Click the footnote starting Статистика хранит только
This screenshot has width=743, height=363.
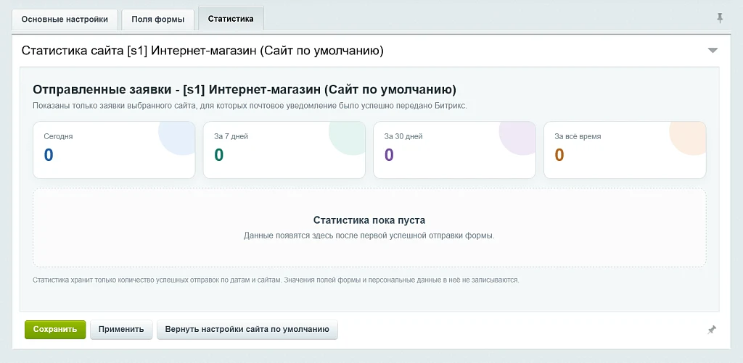coord(276,280)
